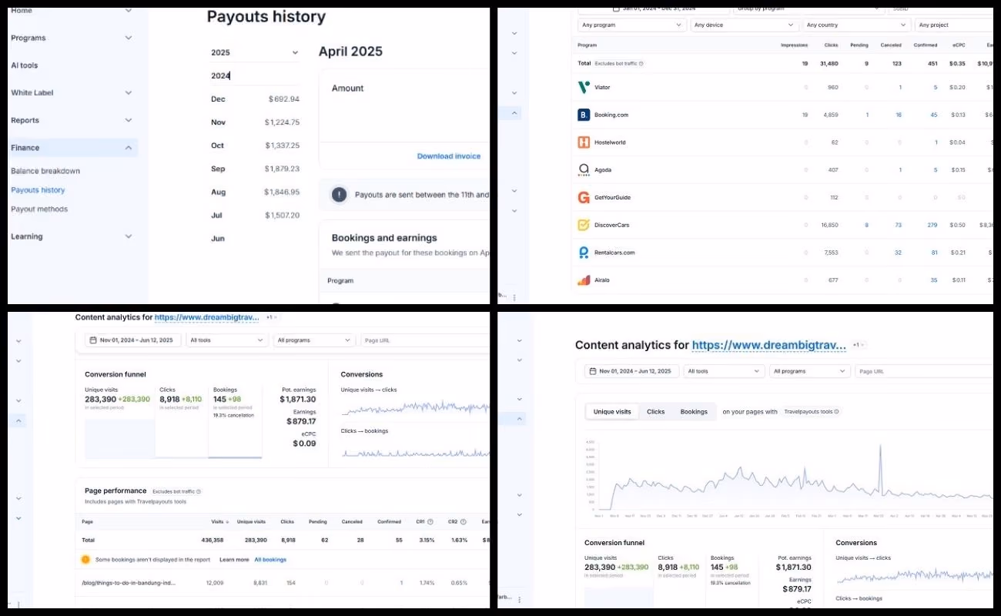Click the Learn more link

(x=234, y=560)
